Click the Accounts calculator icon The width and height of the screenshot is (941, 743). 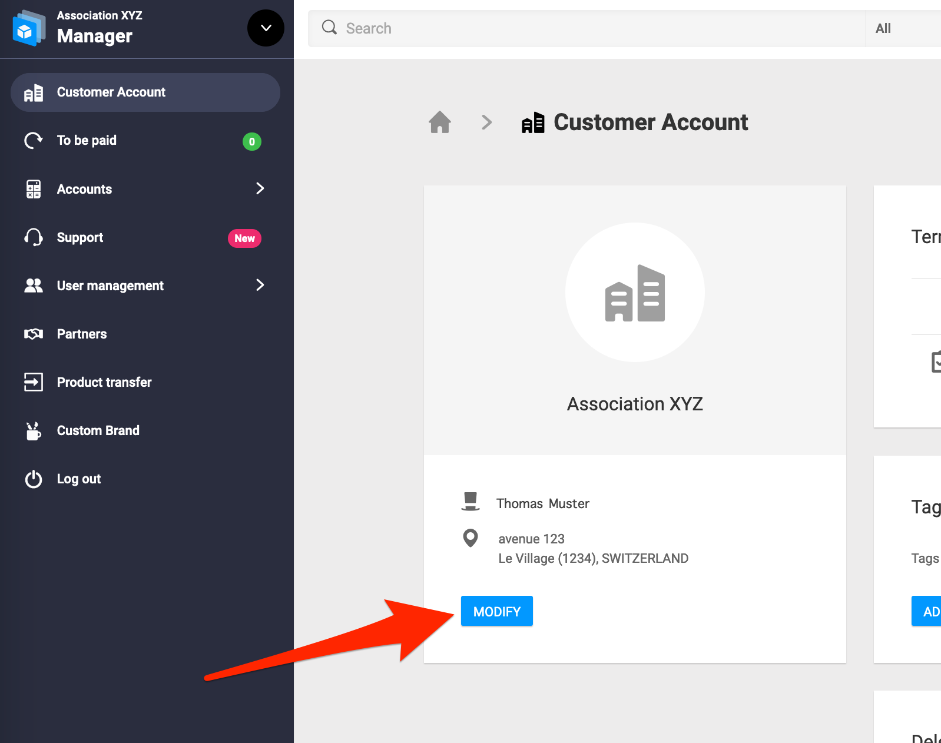point(34,189)
